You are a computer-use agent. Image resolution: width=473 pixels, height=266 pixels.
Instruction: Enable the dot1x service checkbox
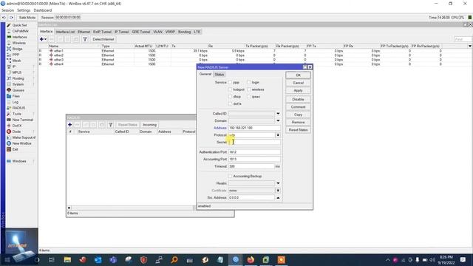[x=230, y=103]
